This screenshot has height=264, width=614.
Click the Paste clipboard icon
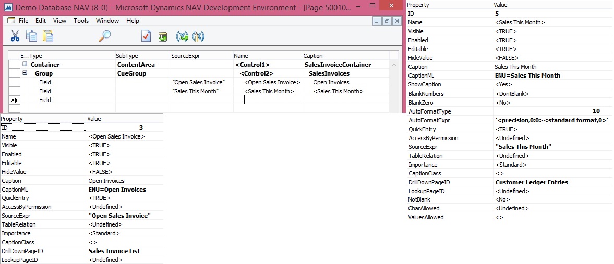point(48,36)
